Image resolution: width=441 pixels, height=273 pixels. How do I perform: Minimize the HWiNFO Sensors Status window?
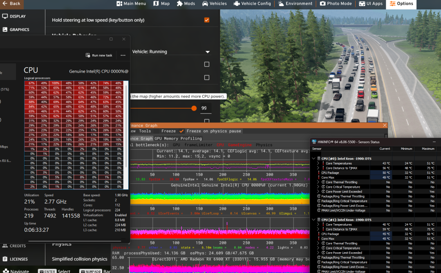(x=434, y=142)
